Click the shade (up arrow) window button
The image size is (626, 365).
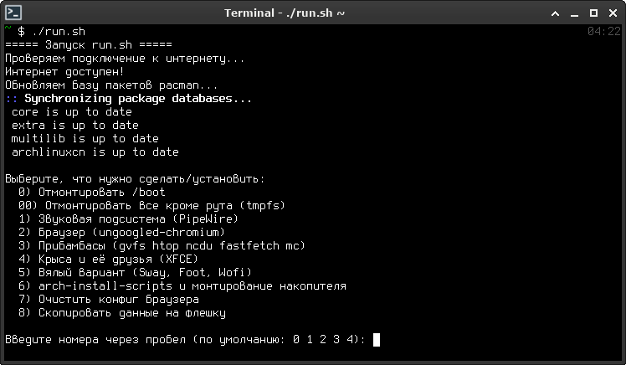click(x=555, y=13)
